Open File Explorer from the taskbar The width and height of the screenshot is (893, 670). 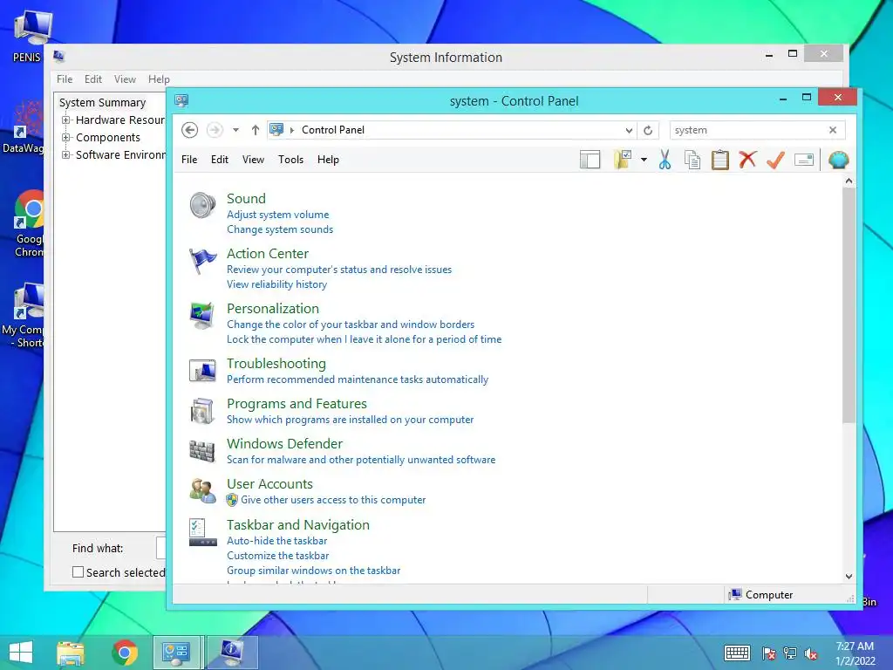click(x=70, y=653)
